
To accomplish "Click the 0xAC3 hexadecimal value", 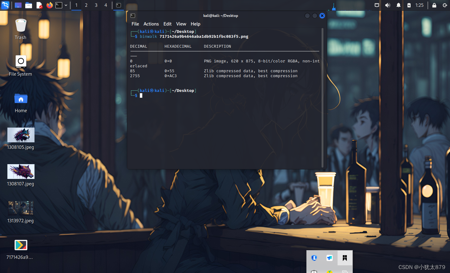I will coord(171,76).
